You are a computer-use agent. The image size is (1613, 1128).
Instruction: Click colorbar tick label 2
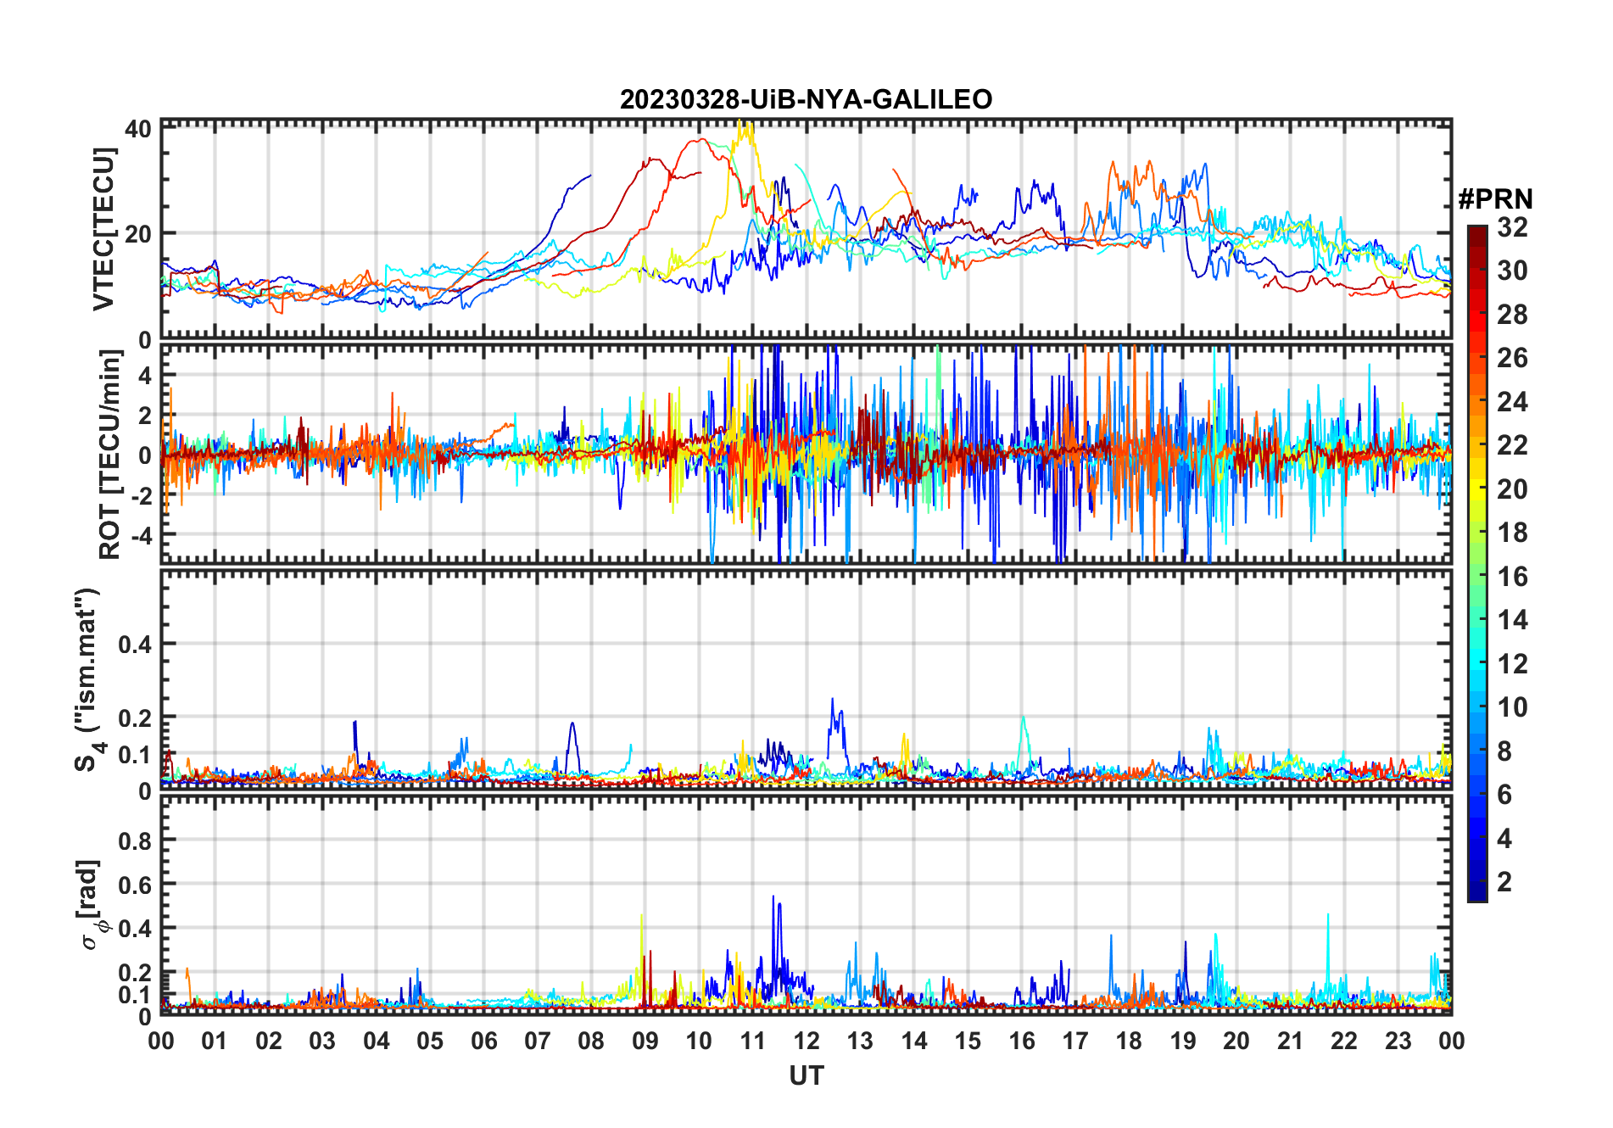(x=1504, y=882)
